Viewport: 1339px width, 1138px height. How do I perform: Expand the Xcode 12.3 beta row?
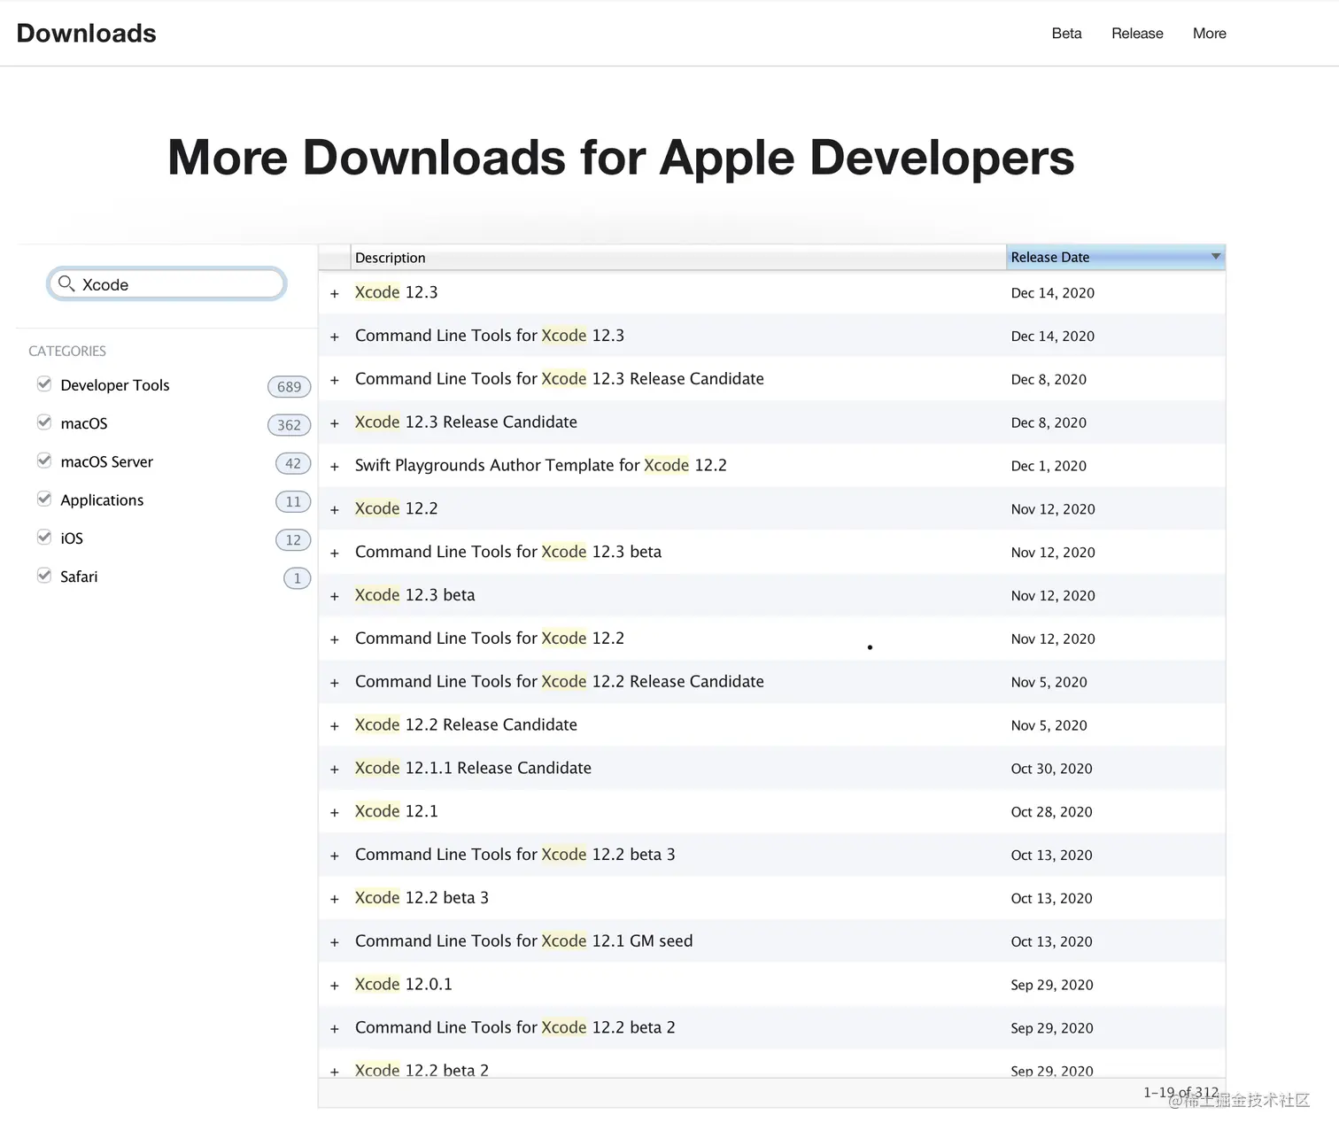click(335, 597)
